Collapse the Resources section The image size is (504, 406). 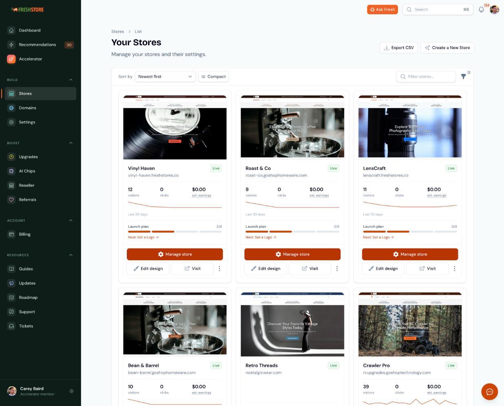(71, 255)
